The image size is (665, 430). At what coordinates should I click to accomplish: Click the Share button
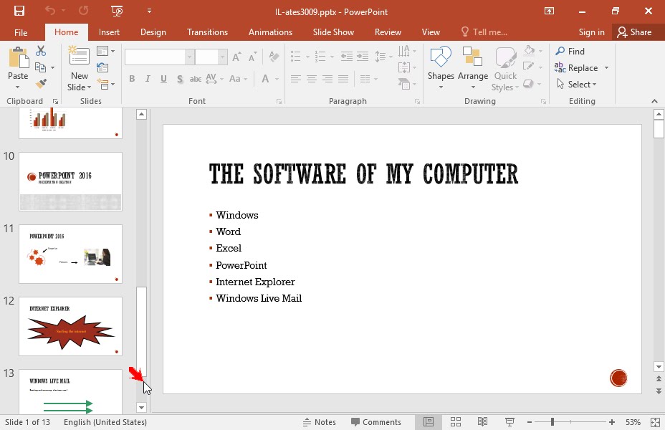(x=634, y=32)
